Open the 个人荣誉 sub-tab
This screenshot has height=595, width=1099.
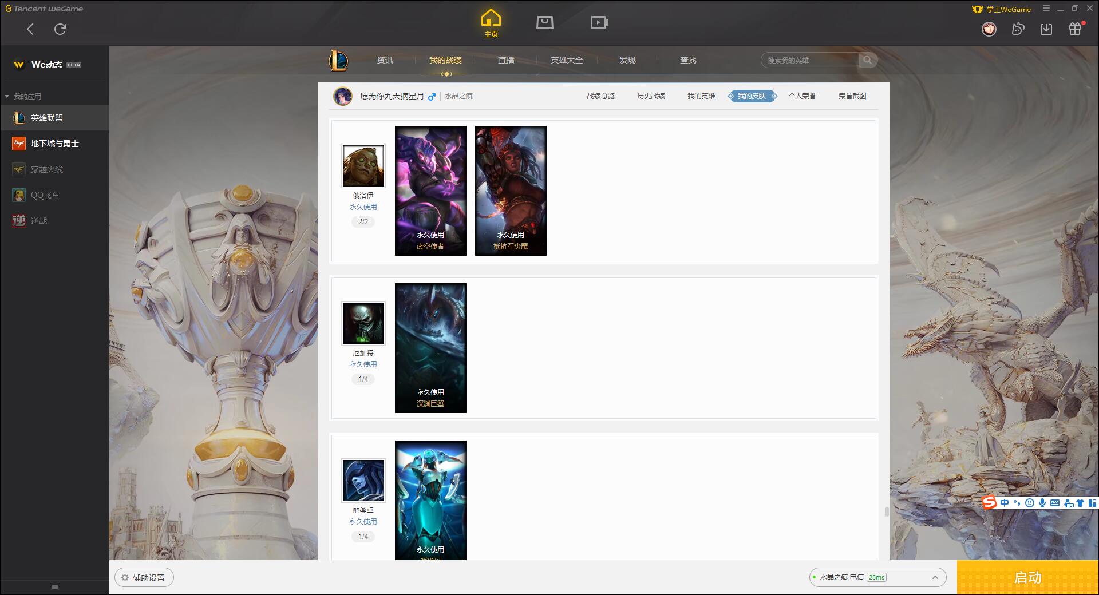tap(802, 96)
